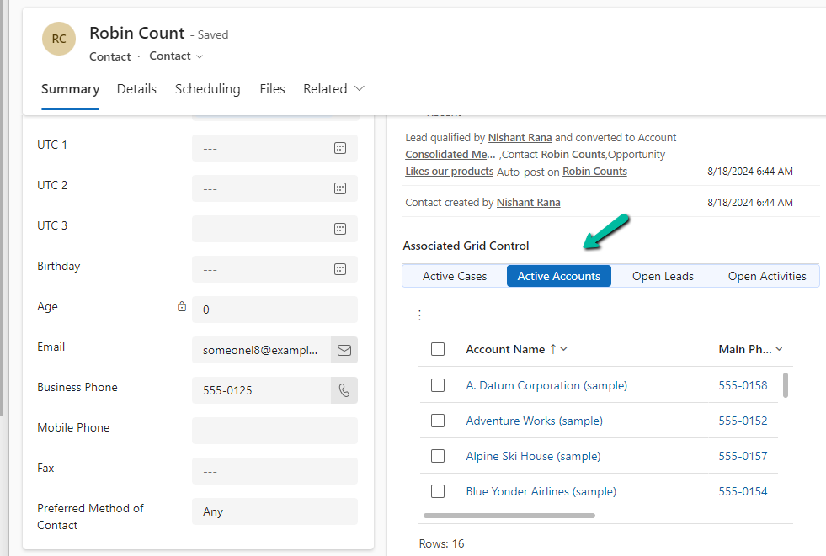826x556 pixels.
Task: Expand the Contact form selector chevron
Action: [x=200, y=56]
